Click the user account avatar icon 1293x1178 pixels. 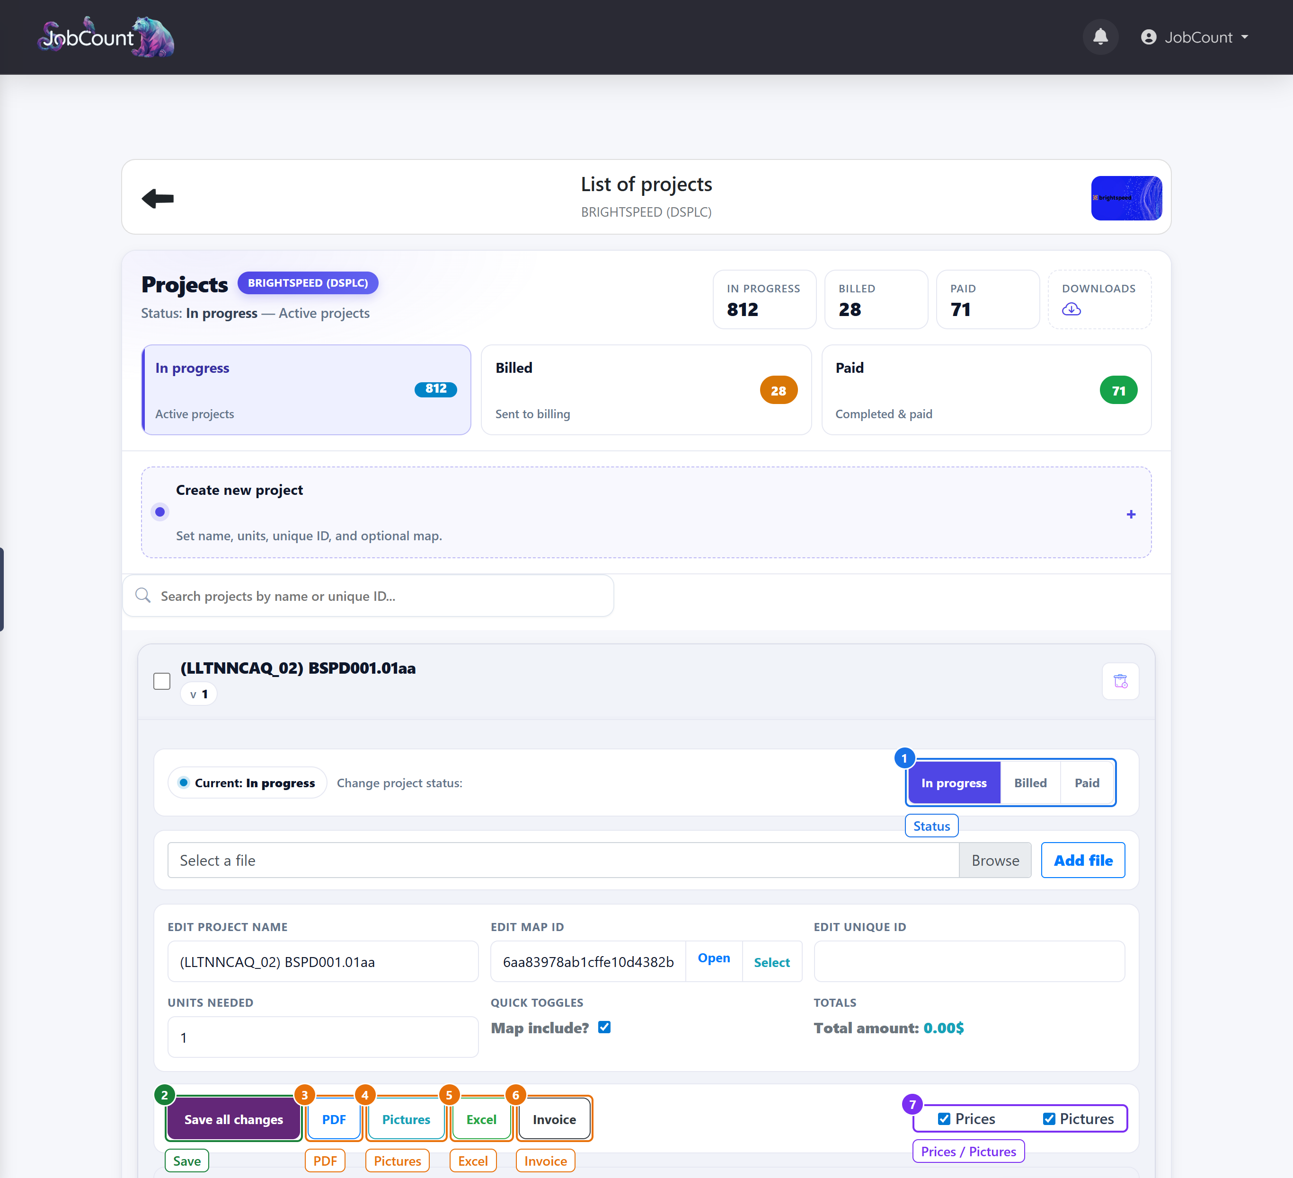click(1148, 37)
